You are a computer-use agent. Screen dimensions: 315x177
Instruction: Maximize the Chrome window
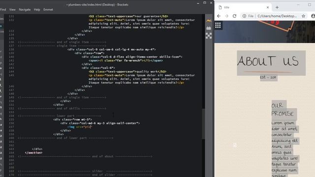tap(310, 4)
